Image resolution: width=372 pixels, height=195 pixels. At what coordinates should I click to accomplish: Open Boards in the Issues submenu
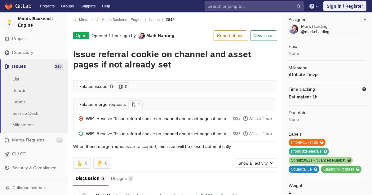(x=19, y=90)
